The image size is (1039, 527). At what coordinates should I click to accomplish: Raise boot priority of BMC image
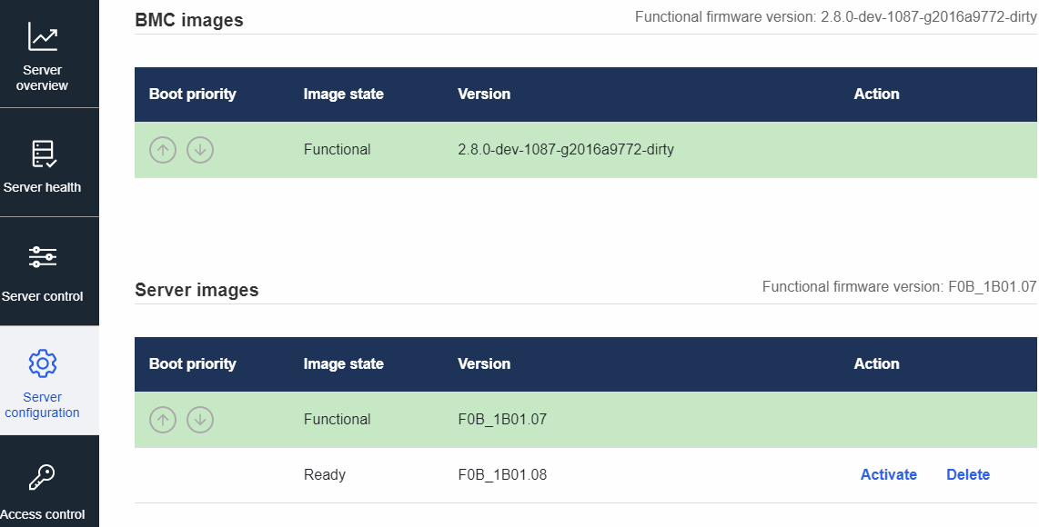[x=163, y=150]
